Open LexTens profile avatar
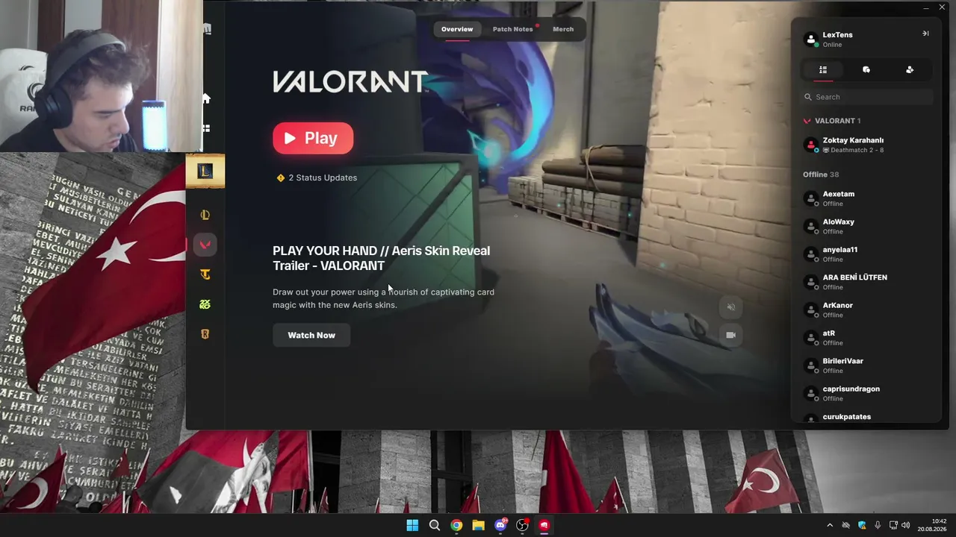Image resolution: width=956 pixels, height=537 pixels. click(x=810, y=39)
